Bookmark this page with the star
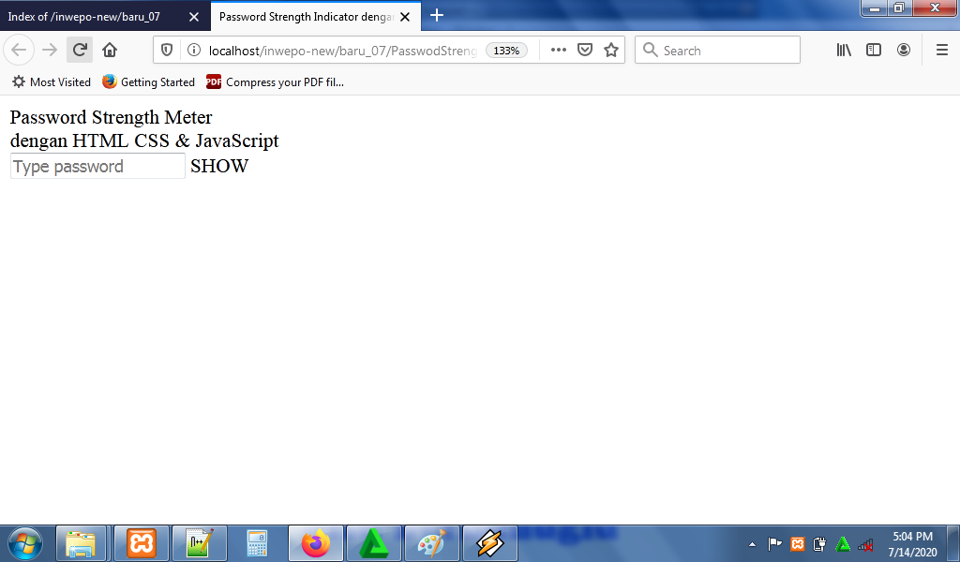960x562 pixels. pos(611,51)
